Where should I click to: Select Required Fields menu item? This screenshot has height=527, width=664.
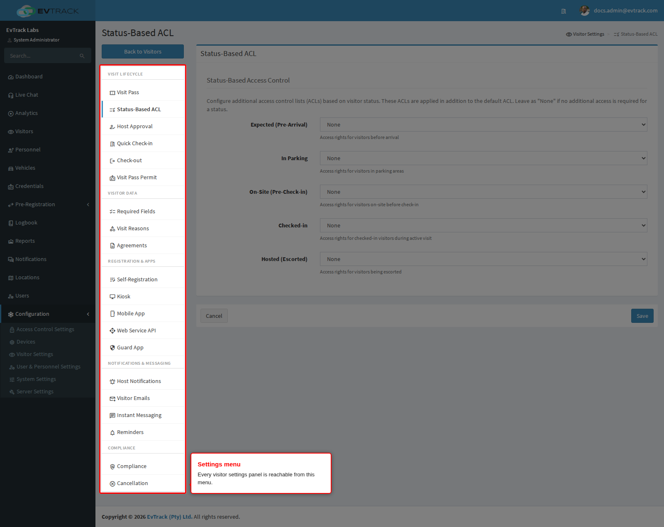[143, 212]
